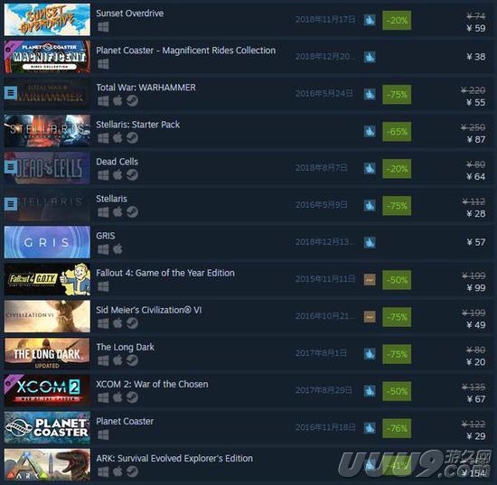Open the Fallout 4: Game of the Year Edition title
The height and width of the screenshot is (485, 497).
point(165,273)
